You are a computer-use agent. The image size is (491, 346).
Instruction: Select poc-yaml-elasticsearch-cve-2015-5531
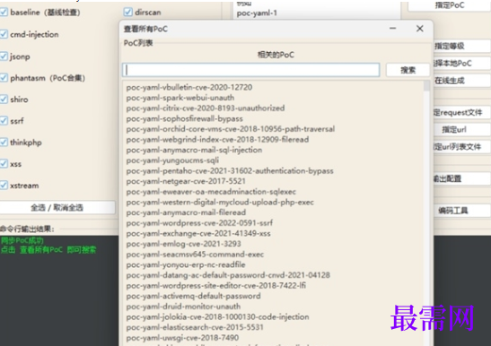point(195,327)
